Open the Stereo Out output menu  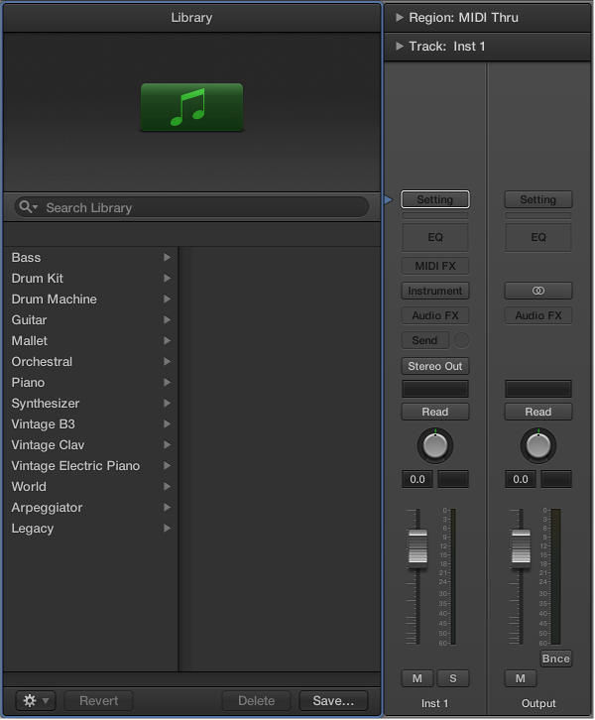pyautogui.click(x=435, y=366)
